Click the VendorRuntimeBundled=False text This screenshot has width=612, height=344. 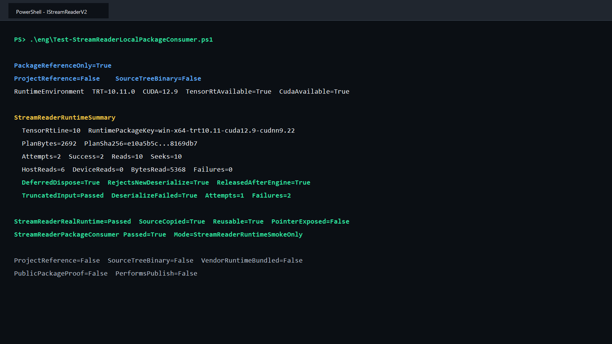click(252, 260)
